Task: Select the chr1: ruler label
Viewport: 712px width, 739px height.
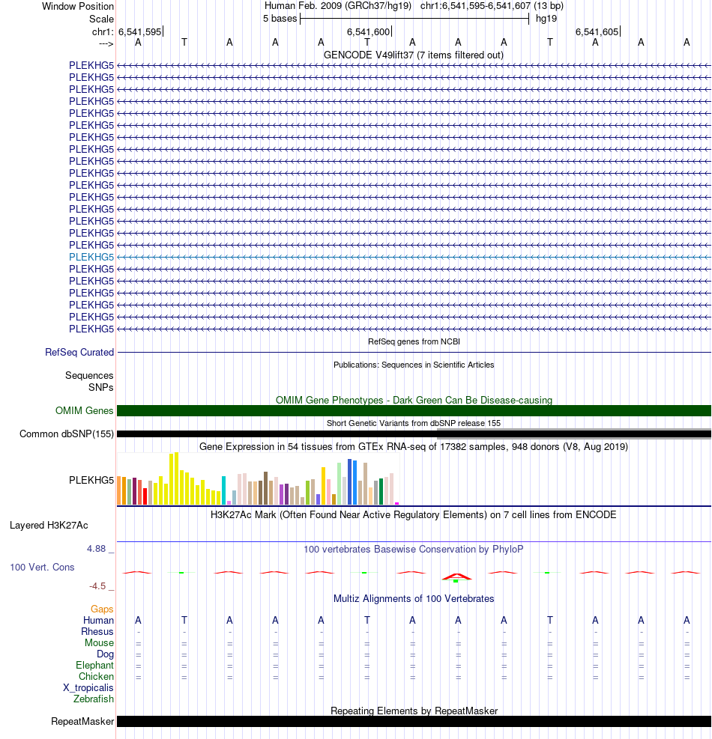Action: point(103,31)
